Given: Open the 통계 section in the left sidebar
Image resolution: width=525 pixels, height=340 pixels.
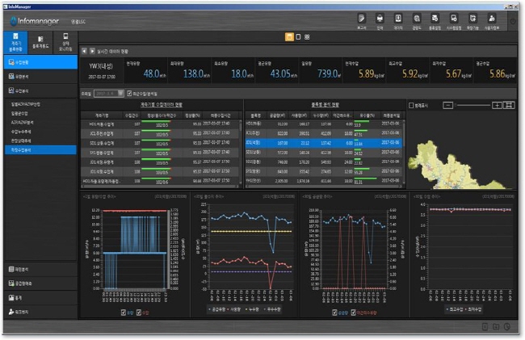Looking at the screenshot, I should [x=40, y=297].
